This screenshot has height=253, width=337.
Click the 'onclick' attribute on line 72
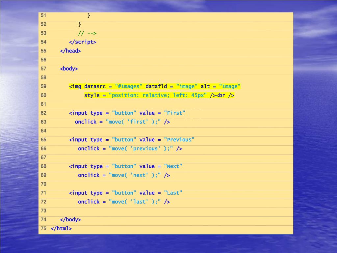click(x=89, y=202)
